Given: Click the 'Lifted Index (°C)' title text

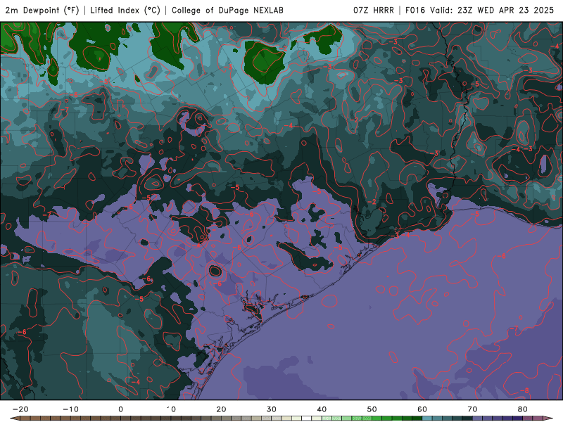Looking at the screenshot, I should click(125, 11).
